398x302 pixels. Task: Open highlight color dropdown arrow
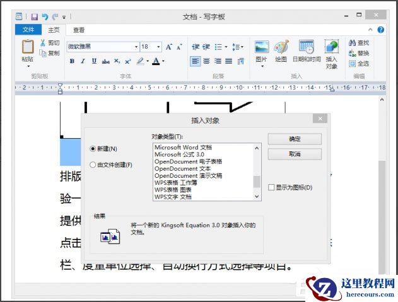click(x=148, y=61)
